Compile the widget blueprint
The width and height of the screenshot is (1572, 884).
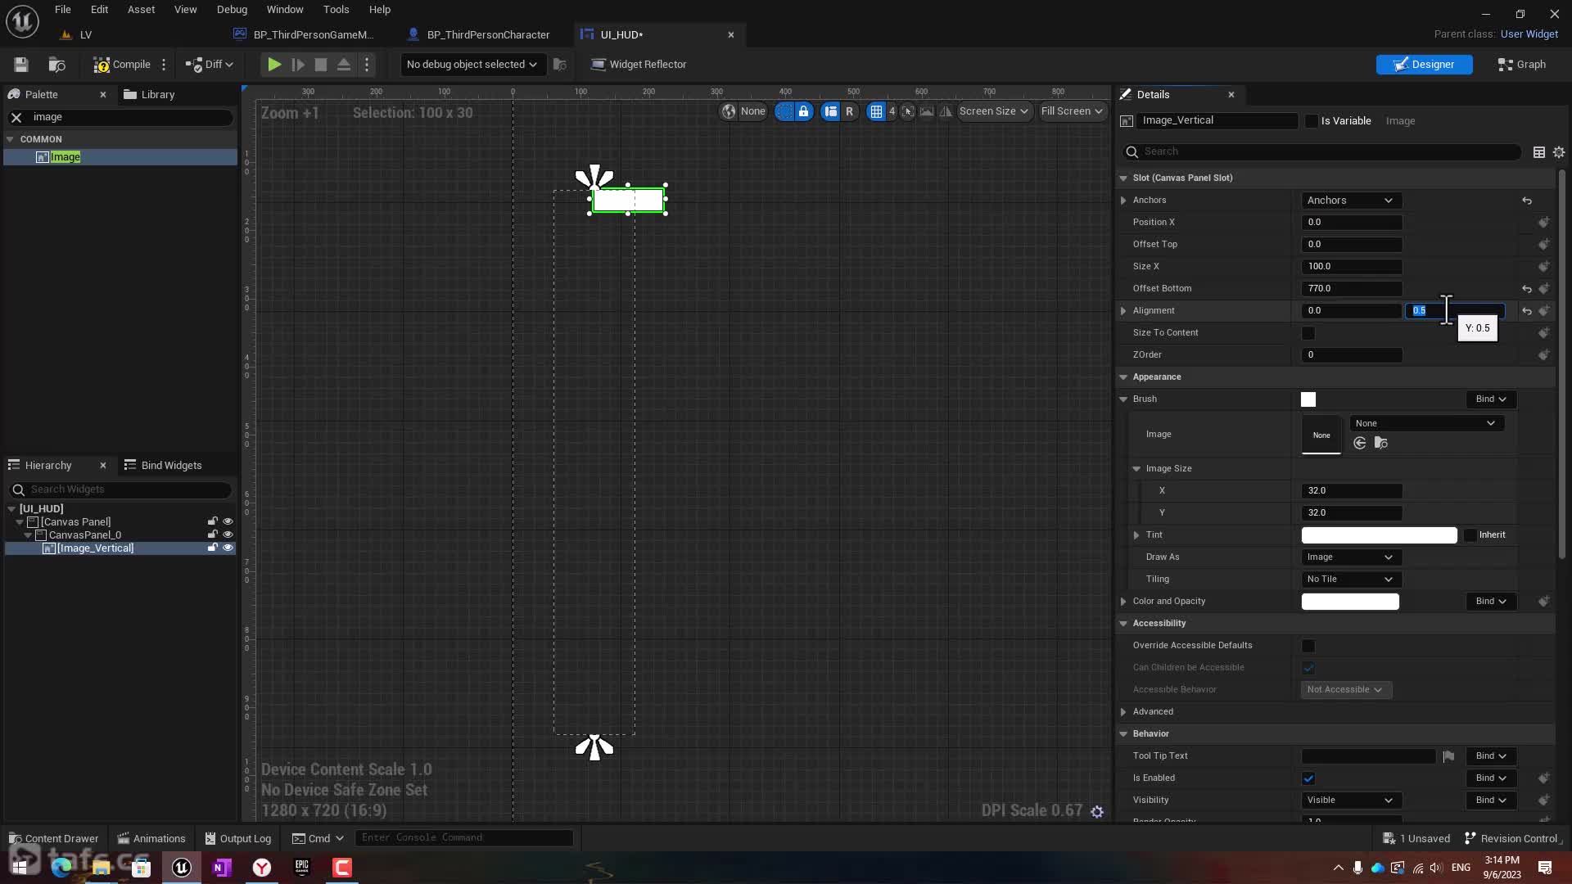click(x=122, y=65)
